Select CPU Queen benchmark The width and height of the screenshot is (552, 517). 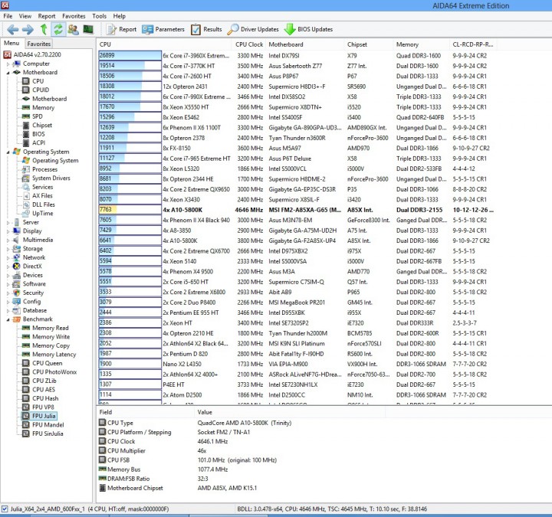click(42, 363)
